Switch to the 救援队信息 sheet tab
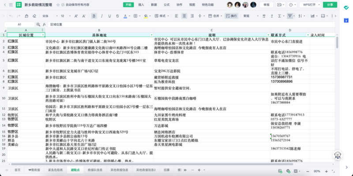 95,170
